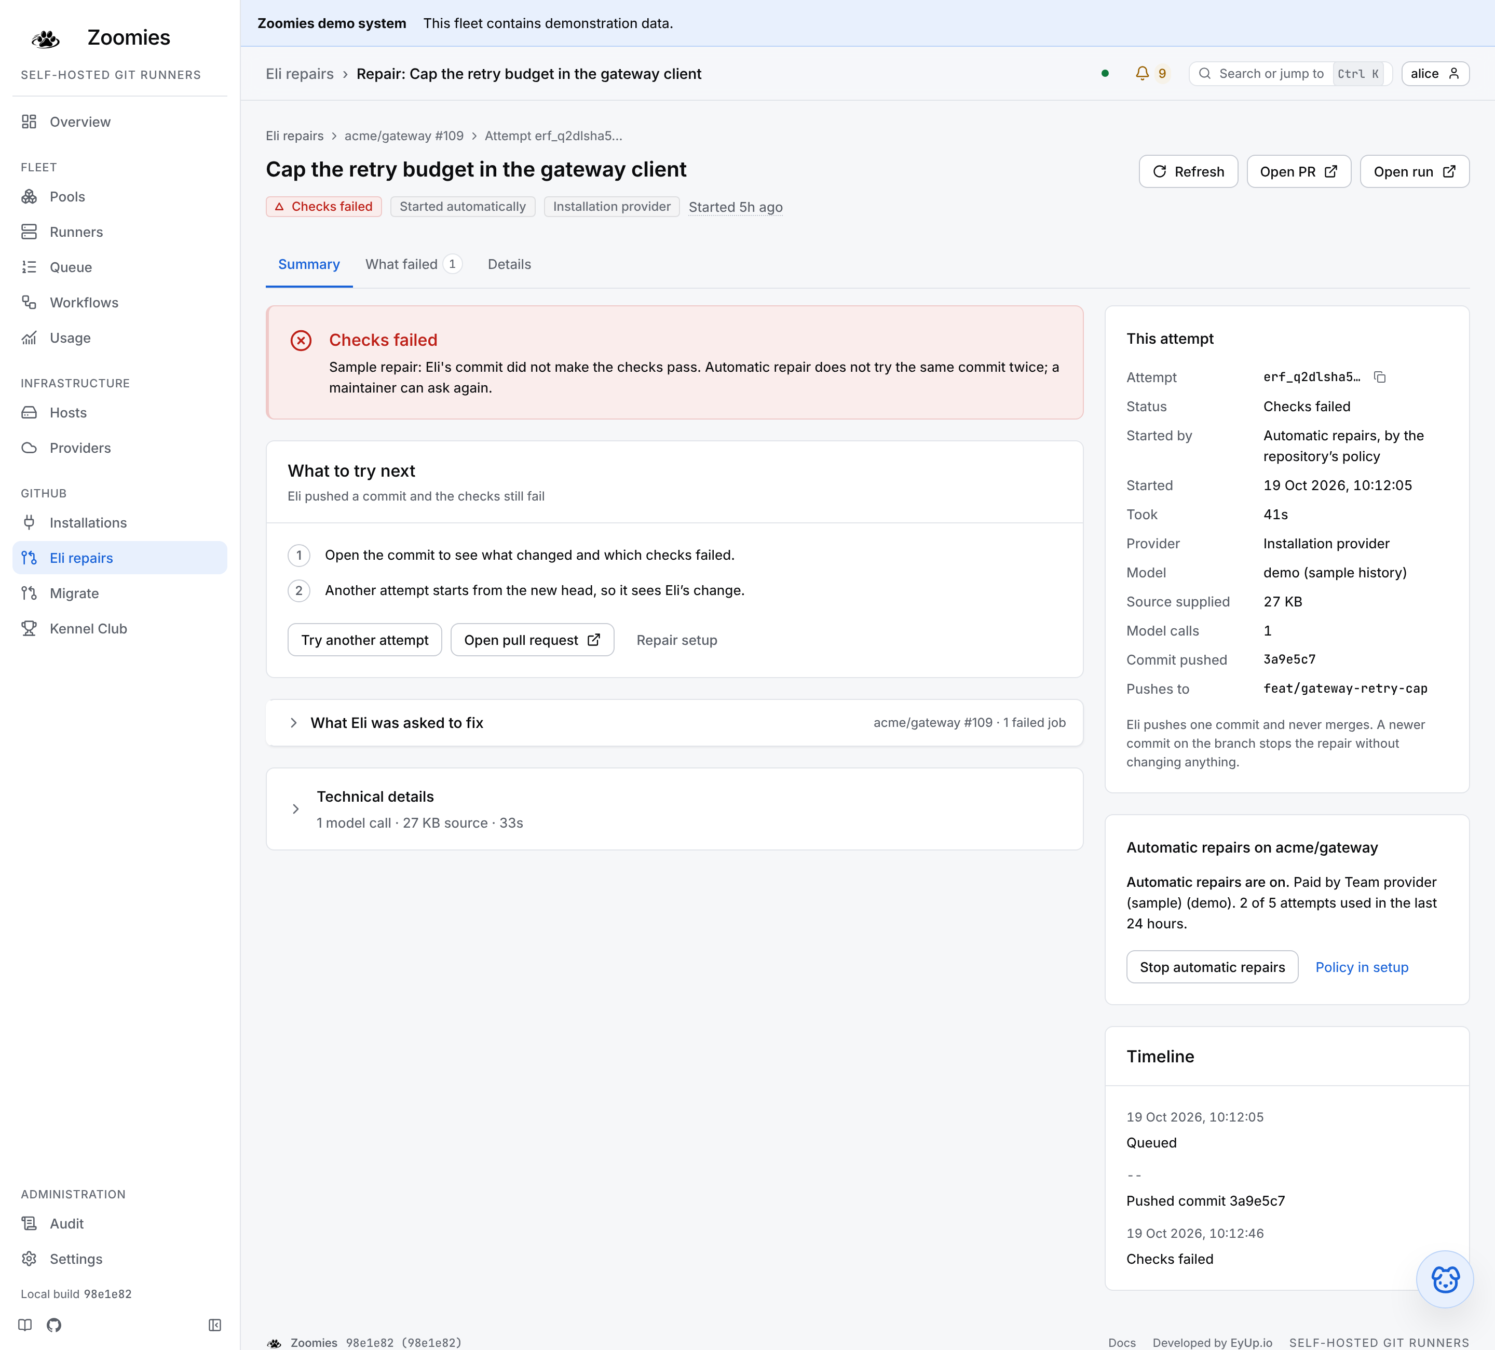This screenshot has width=1495, height=1350.
Task: Click the Checks failed status badge
Action: click(x=323, y=207)
